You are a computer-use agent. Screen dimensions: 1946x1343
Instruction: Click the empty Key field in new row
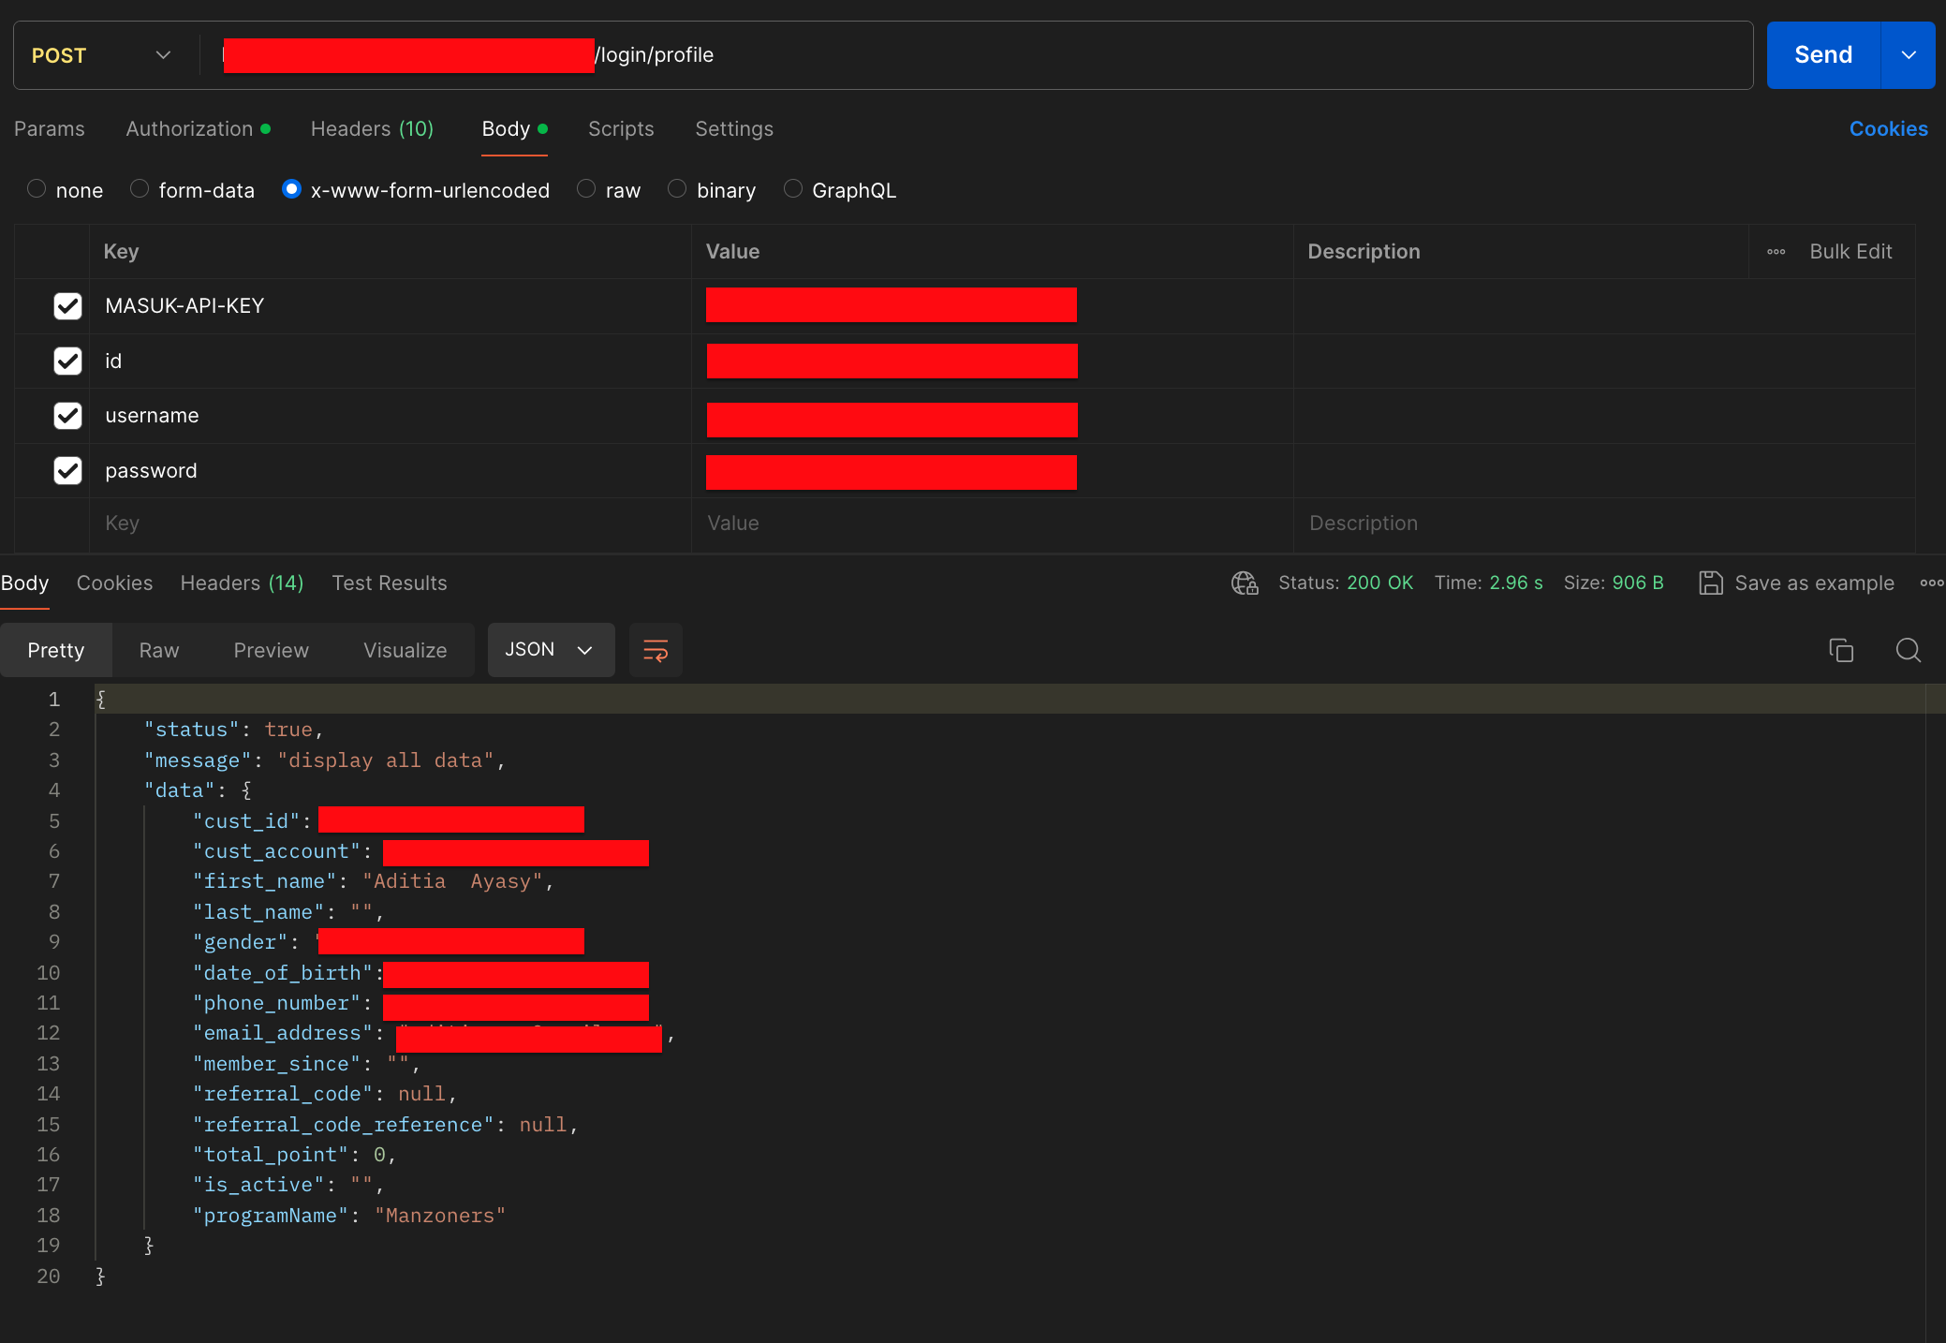coord(391,524)
